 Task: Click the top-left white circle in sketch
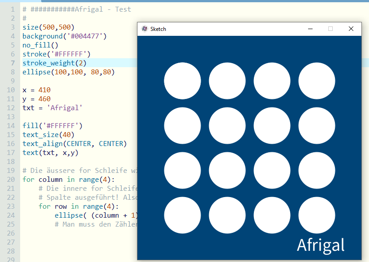point(182,81)
